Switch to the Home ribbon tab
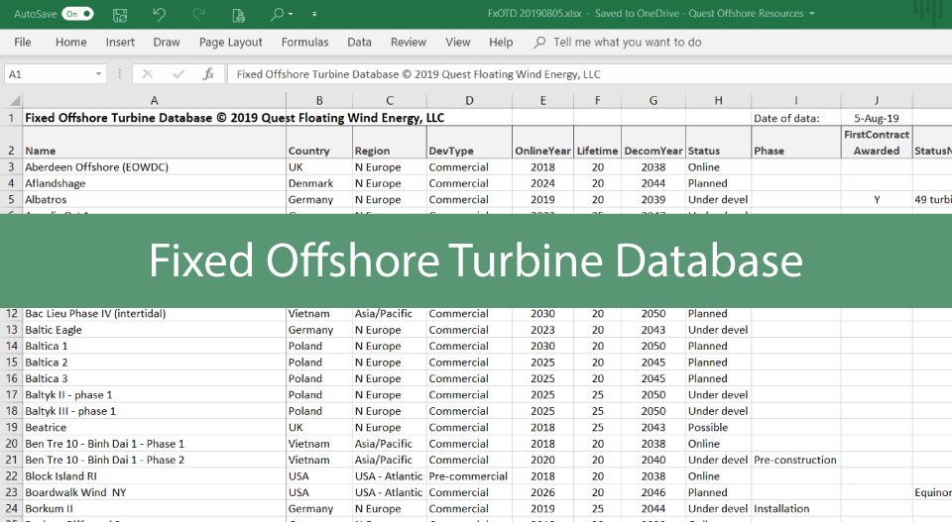The height and width of the screenshot is (522, 952). pos(71,42)
